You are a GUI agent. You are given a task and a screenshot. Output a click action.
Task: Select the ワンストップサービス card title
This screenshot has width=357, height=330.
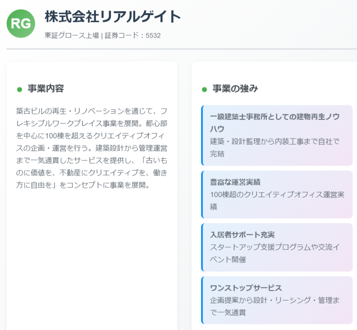246,288
